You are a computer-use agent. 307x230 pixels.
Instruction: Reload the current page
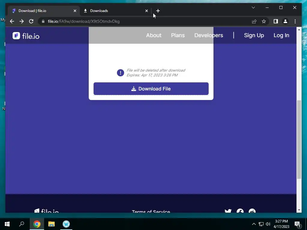coord(31,21)
